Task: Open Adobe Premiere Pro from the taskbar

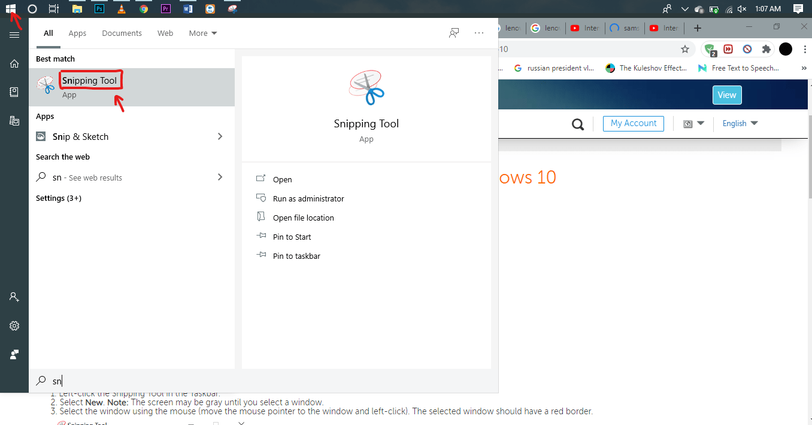Action: coord(165,8)
